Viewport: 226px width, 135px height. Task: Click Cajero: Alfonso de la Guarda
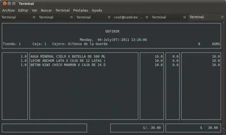(x=80, y=44)
